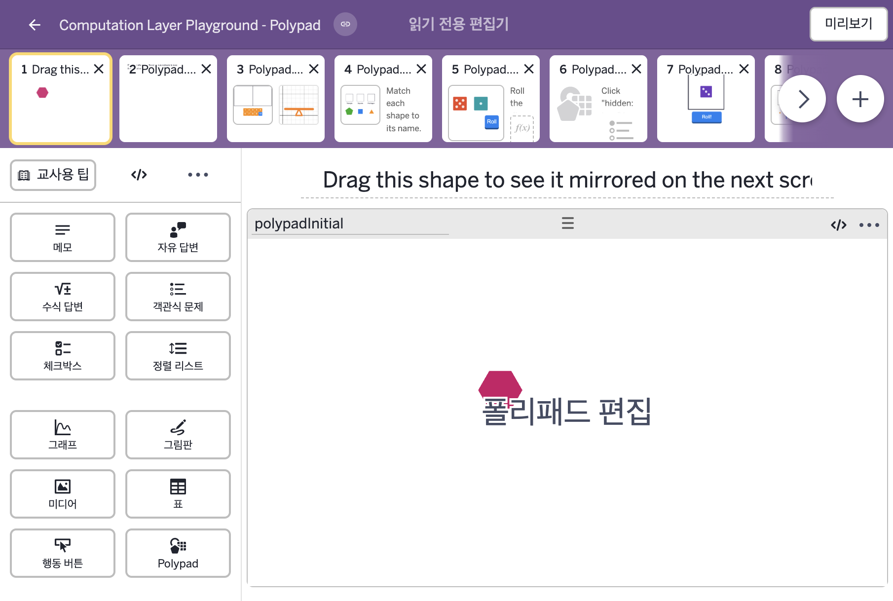Open polypadInitial component more options
This screenshot has height=601, width=893.
point(869,225)
